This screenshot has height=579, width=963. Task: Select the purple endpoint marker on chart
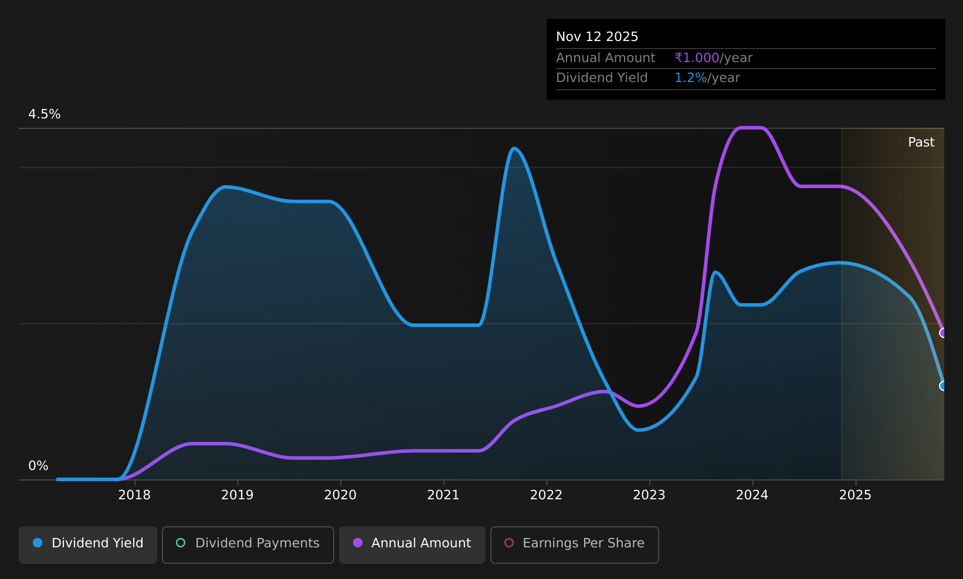click(x=944, y=333)
